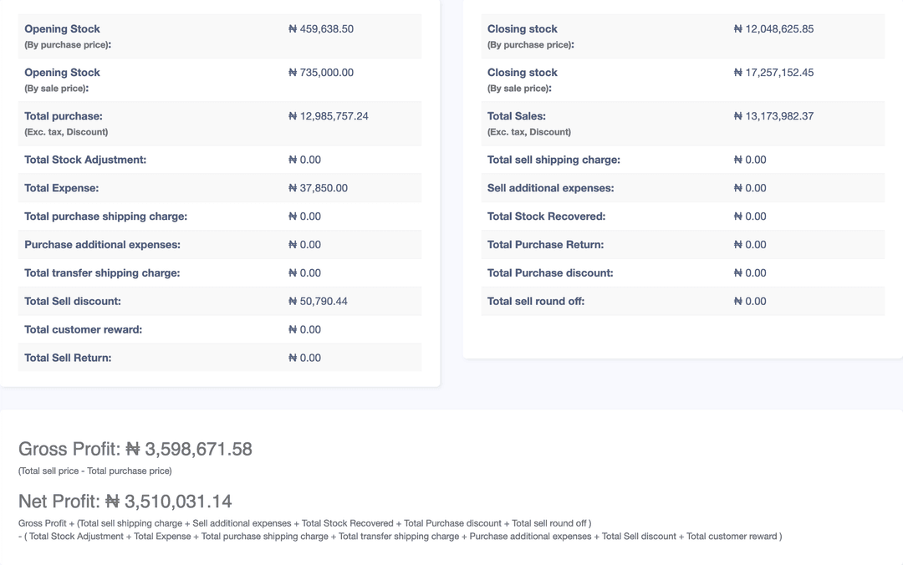Viewport: 903px width, 565px height.
Task: Click the Total Stock Recovered label
Action: 547,216
